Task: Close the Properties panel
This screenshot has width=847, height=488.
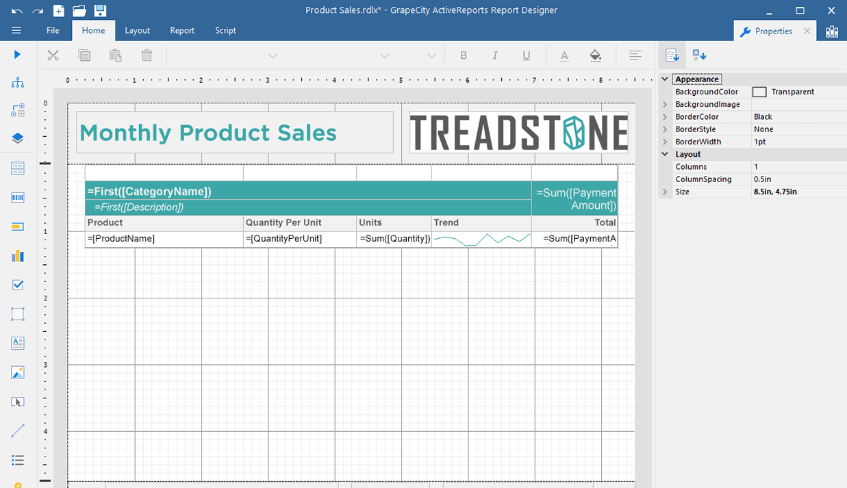Action: 807,31
